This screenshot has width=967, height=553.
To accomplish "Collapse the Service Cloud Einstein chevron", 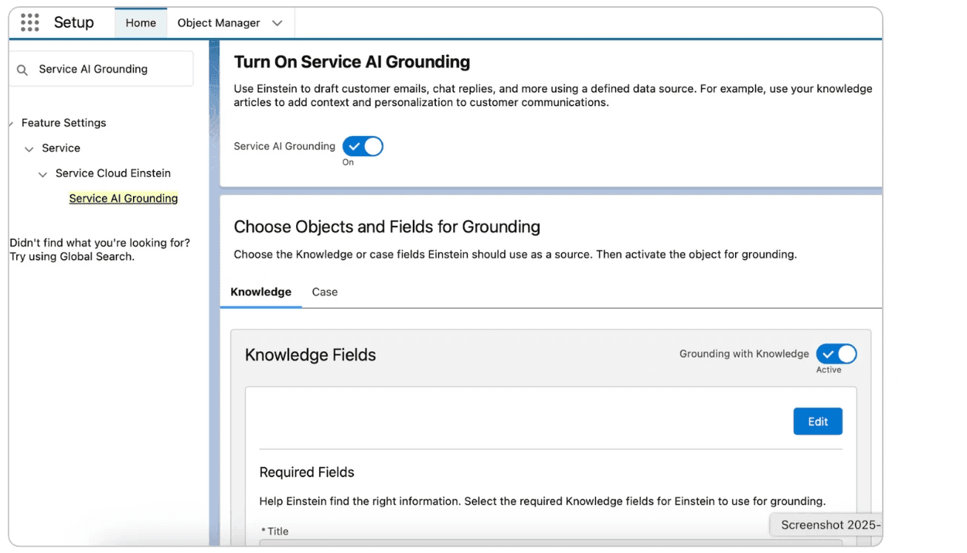I will pyautogui.click(x=43, y=174).
